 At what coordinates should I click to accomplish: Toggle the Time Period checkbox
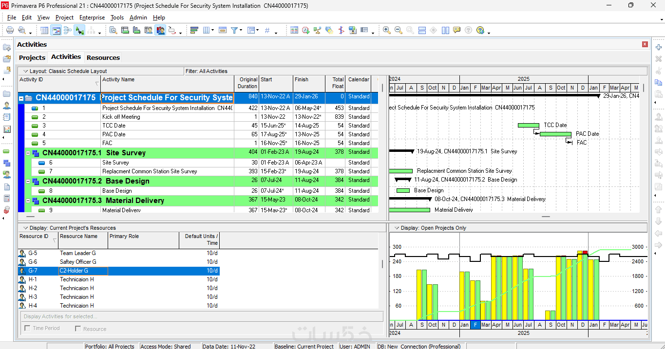click(x=27, y=329)
